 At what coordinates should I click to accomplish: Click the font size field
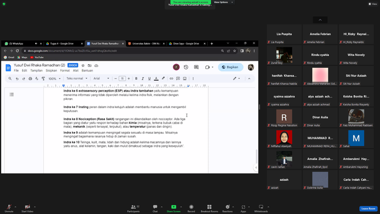(x=122, y=78)
